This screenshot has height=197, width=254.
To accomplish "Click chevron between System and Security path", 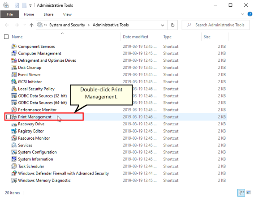I will coord(89,25).
